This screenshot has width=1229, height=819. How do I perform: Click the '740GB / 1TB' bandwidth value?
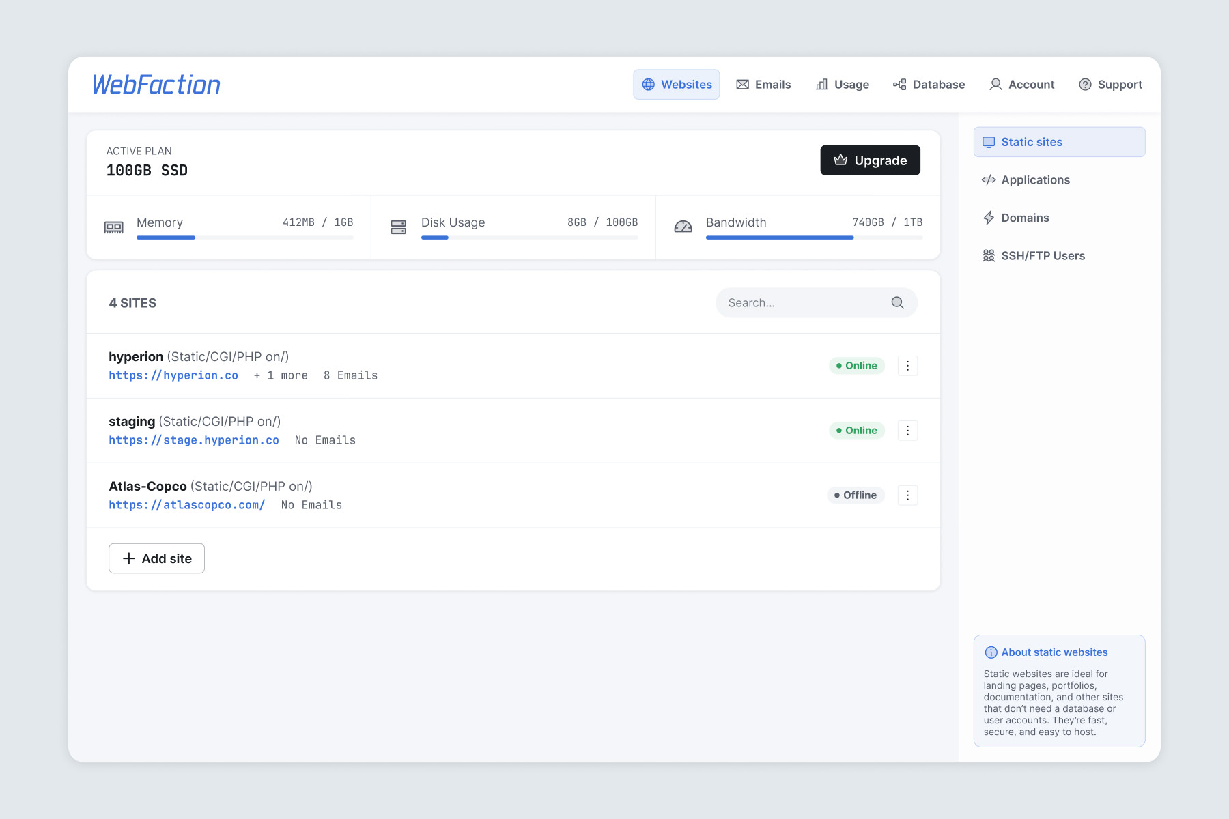click(888, 222)
